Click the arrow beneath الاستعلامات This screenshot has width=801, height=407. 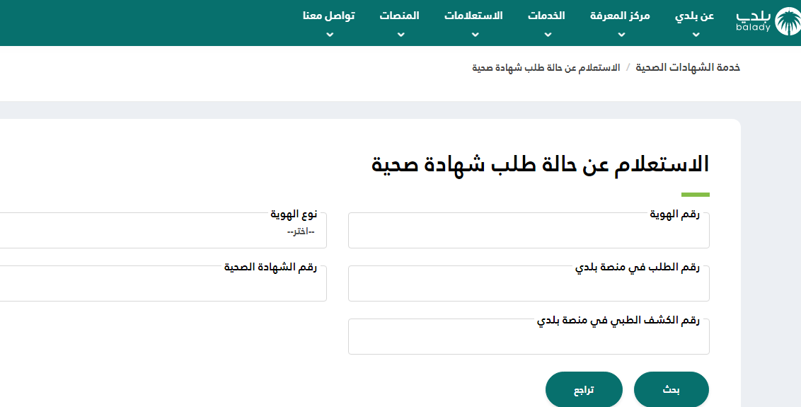click(473, 34)
